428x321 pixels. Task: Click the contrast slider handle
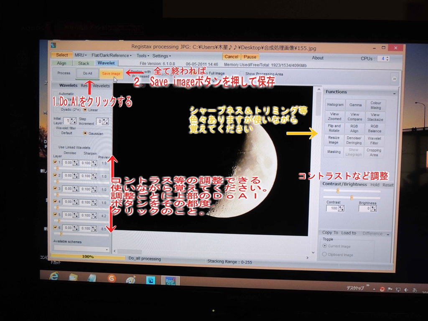[x=338, y=191]
